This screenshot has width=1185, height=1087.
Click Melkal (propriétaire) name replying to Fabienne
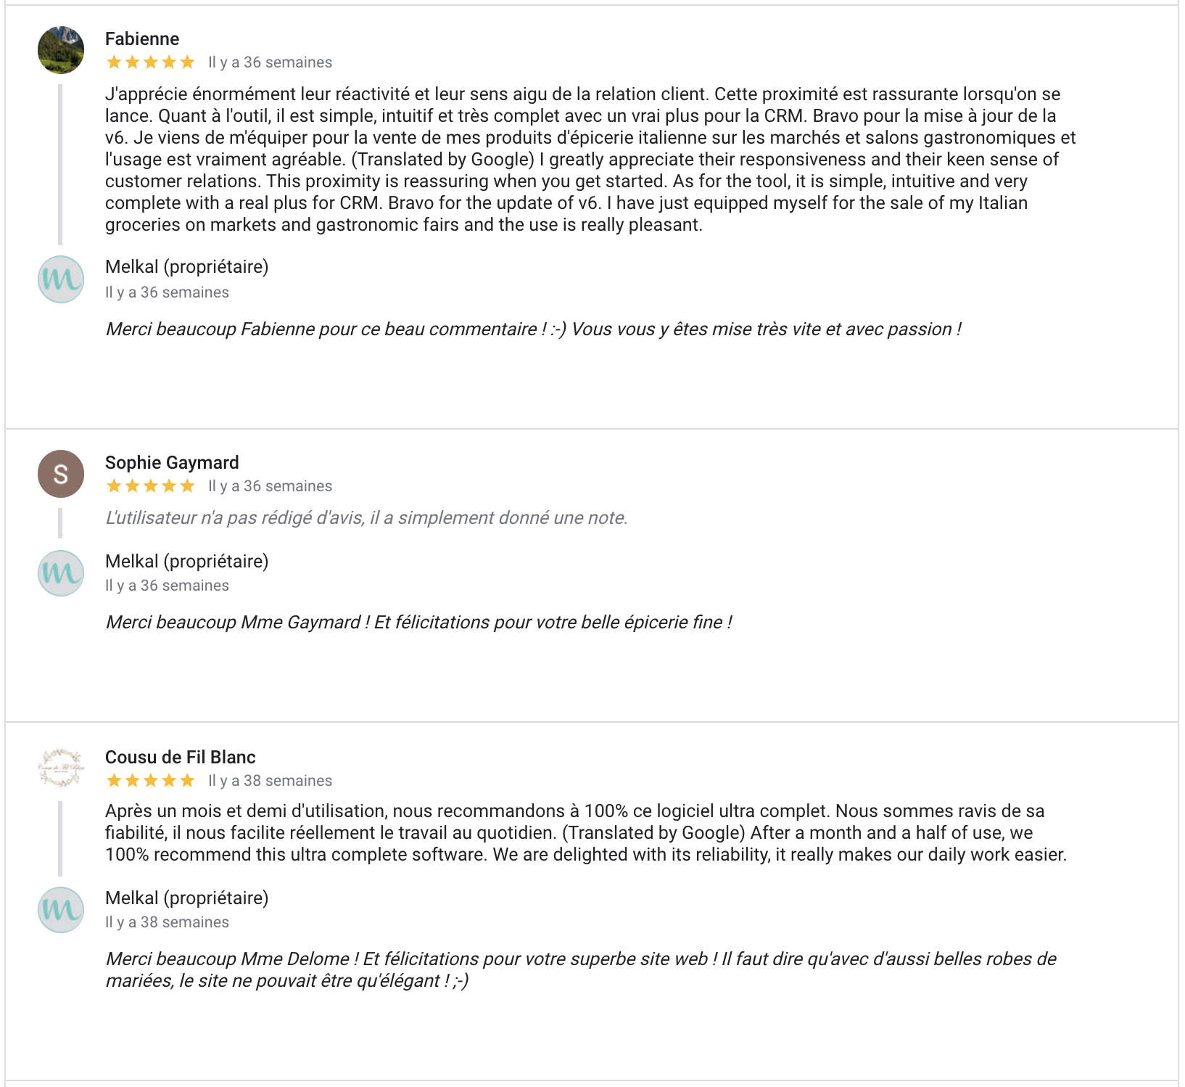tap(186, 267)
